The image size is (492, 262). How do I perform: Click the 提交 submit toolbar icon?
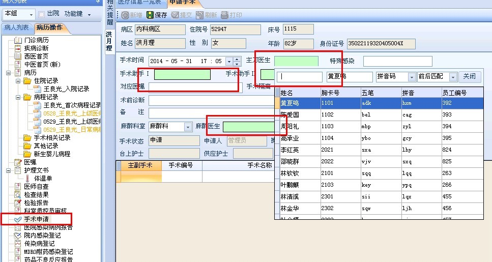[175, 15]
